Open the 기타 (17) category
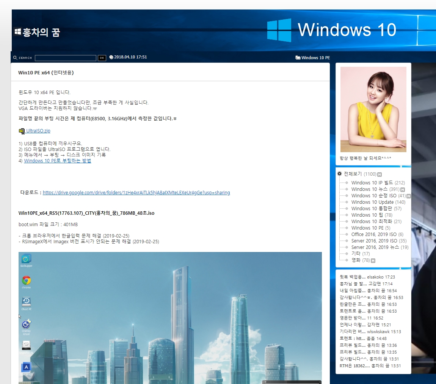Screen dimensions: 436x384 click(x=361, y=253)
